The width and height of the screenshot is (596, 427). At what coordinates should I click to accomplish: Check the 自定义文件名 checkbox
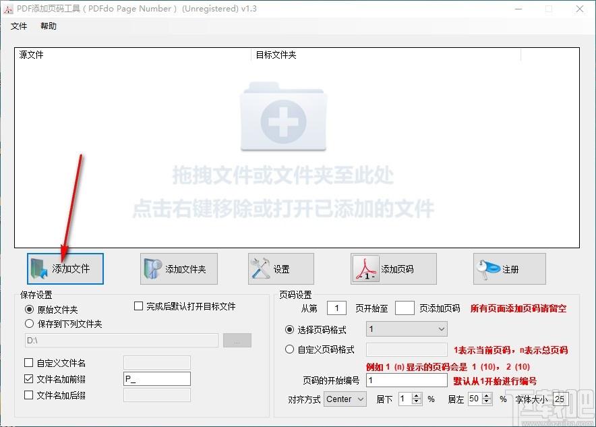[x=28, y=363]
